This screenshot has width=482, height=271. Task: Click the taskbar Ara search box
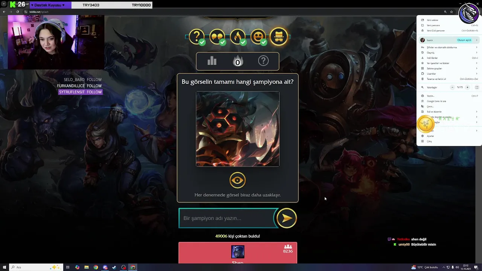36,267
